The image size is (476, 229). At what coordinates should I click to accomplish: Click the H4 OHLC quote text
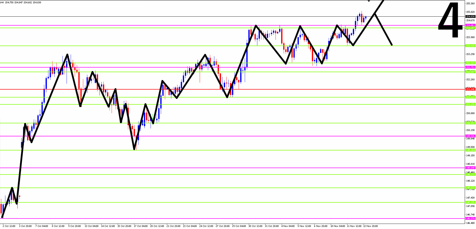coord(21,3)
